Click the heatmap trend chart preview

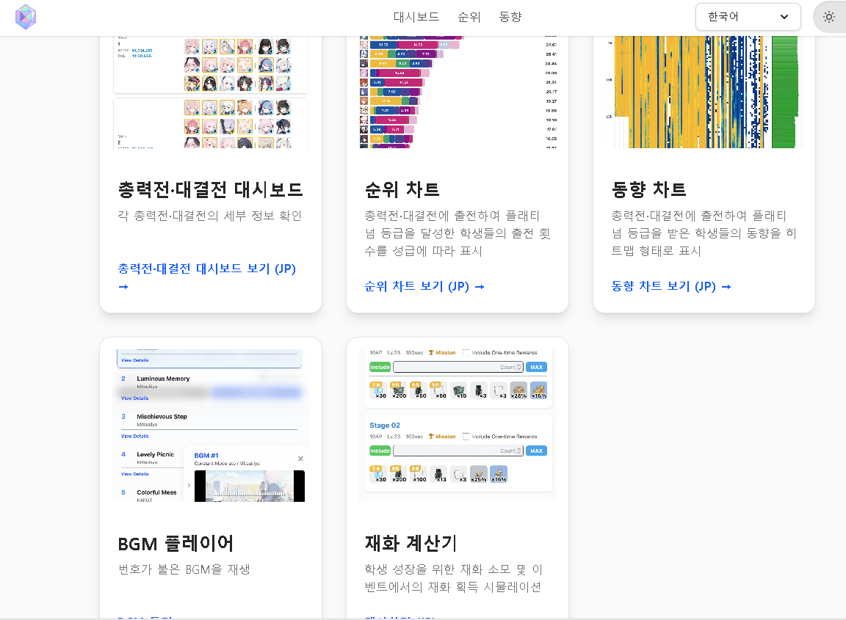coord(704,92)
